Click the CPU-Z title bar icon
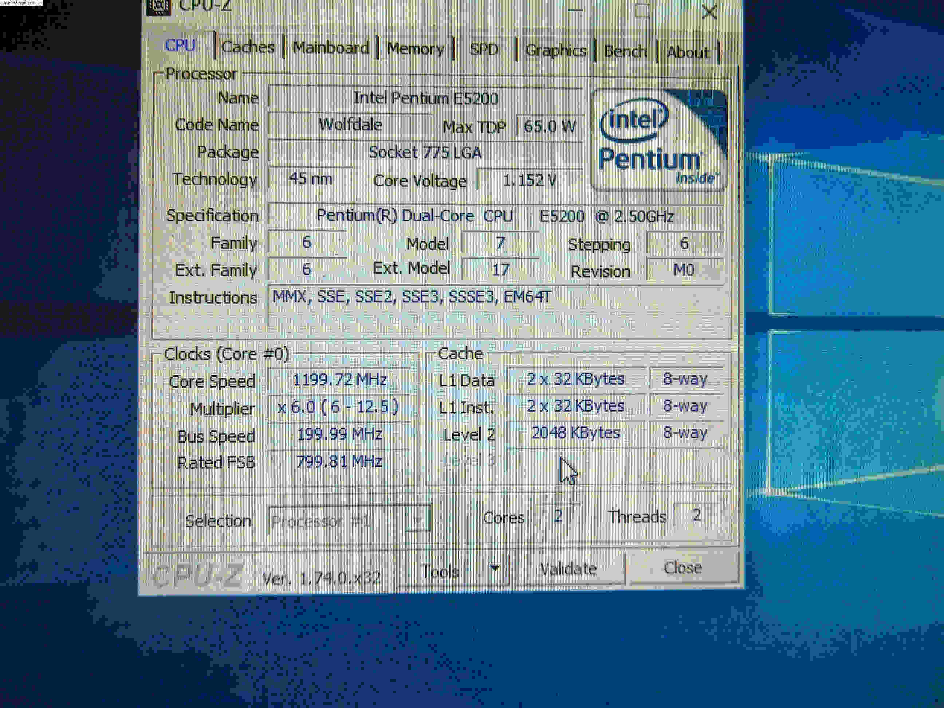 158,7
